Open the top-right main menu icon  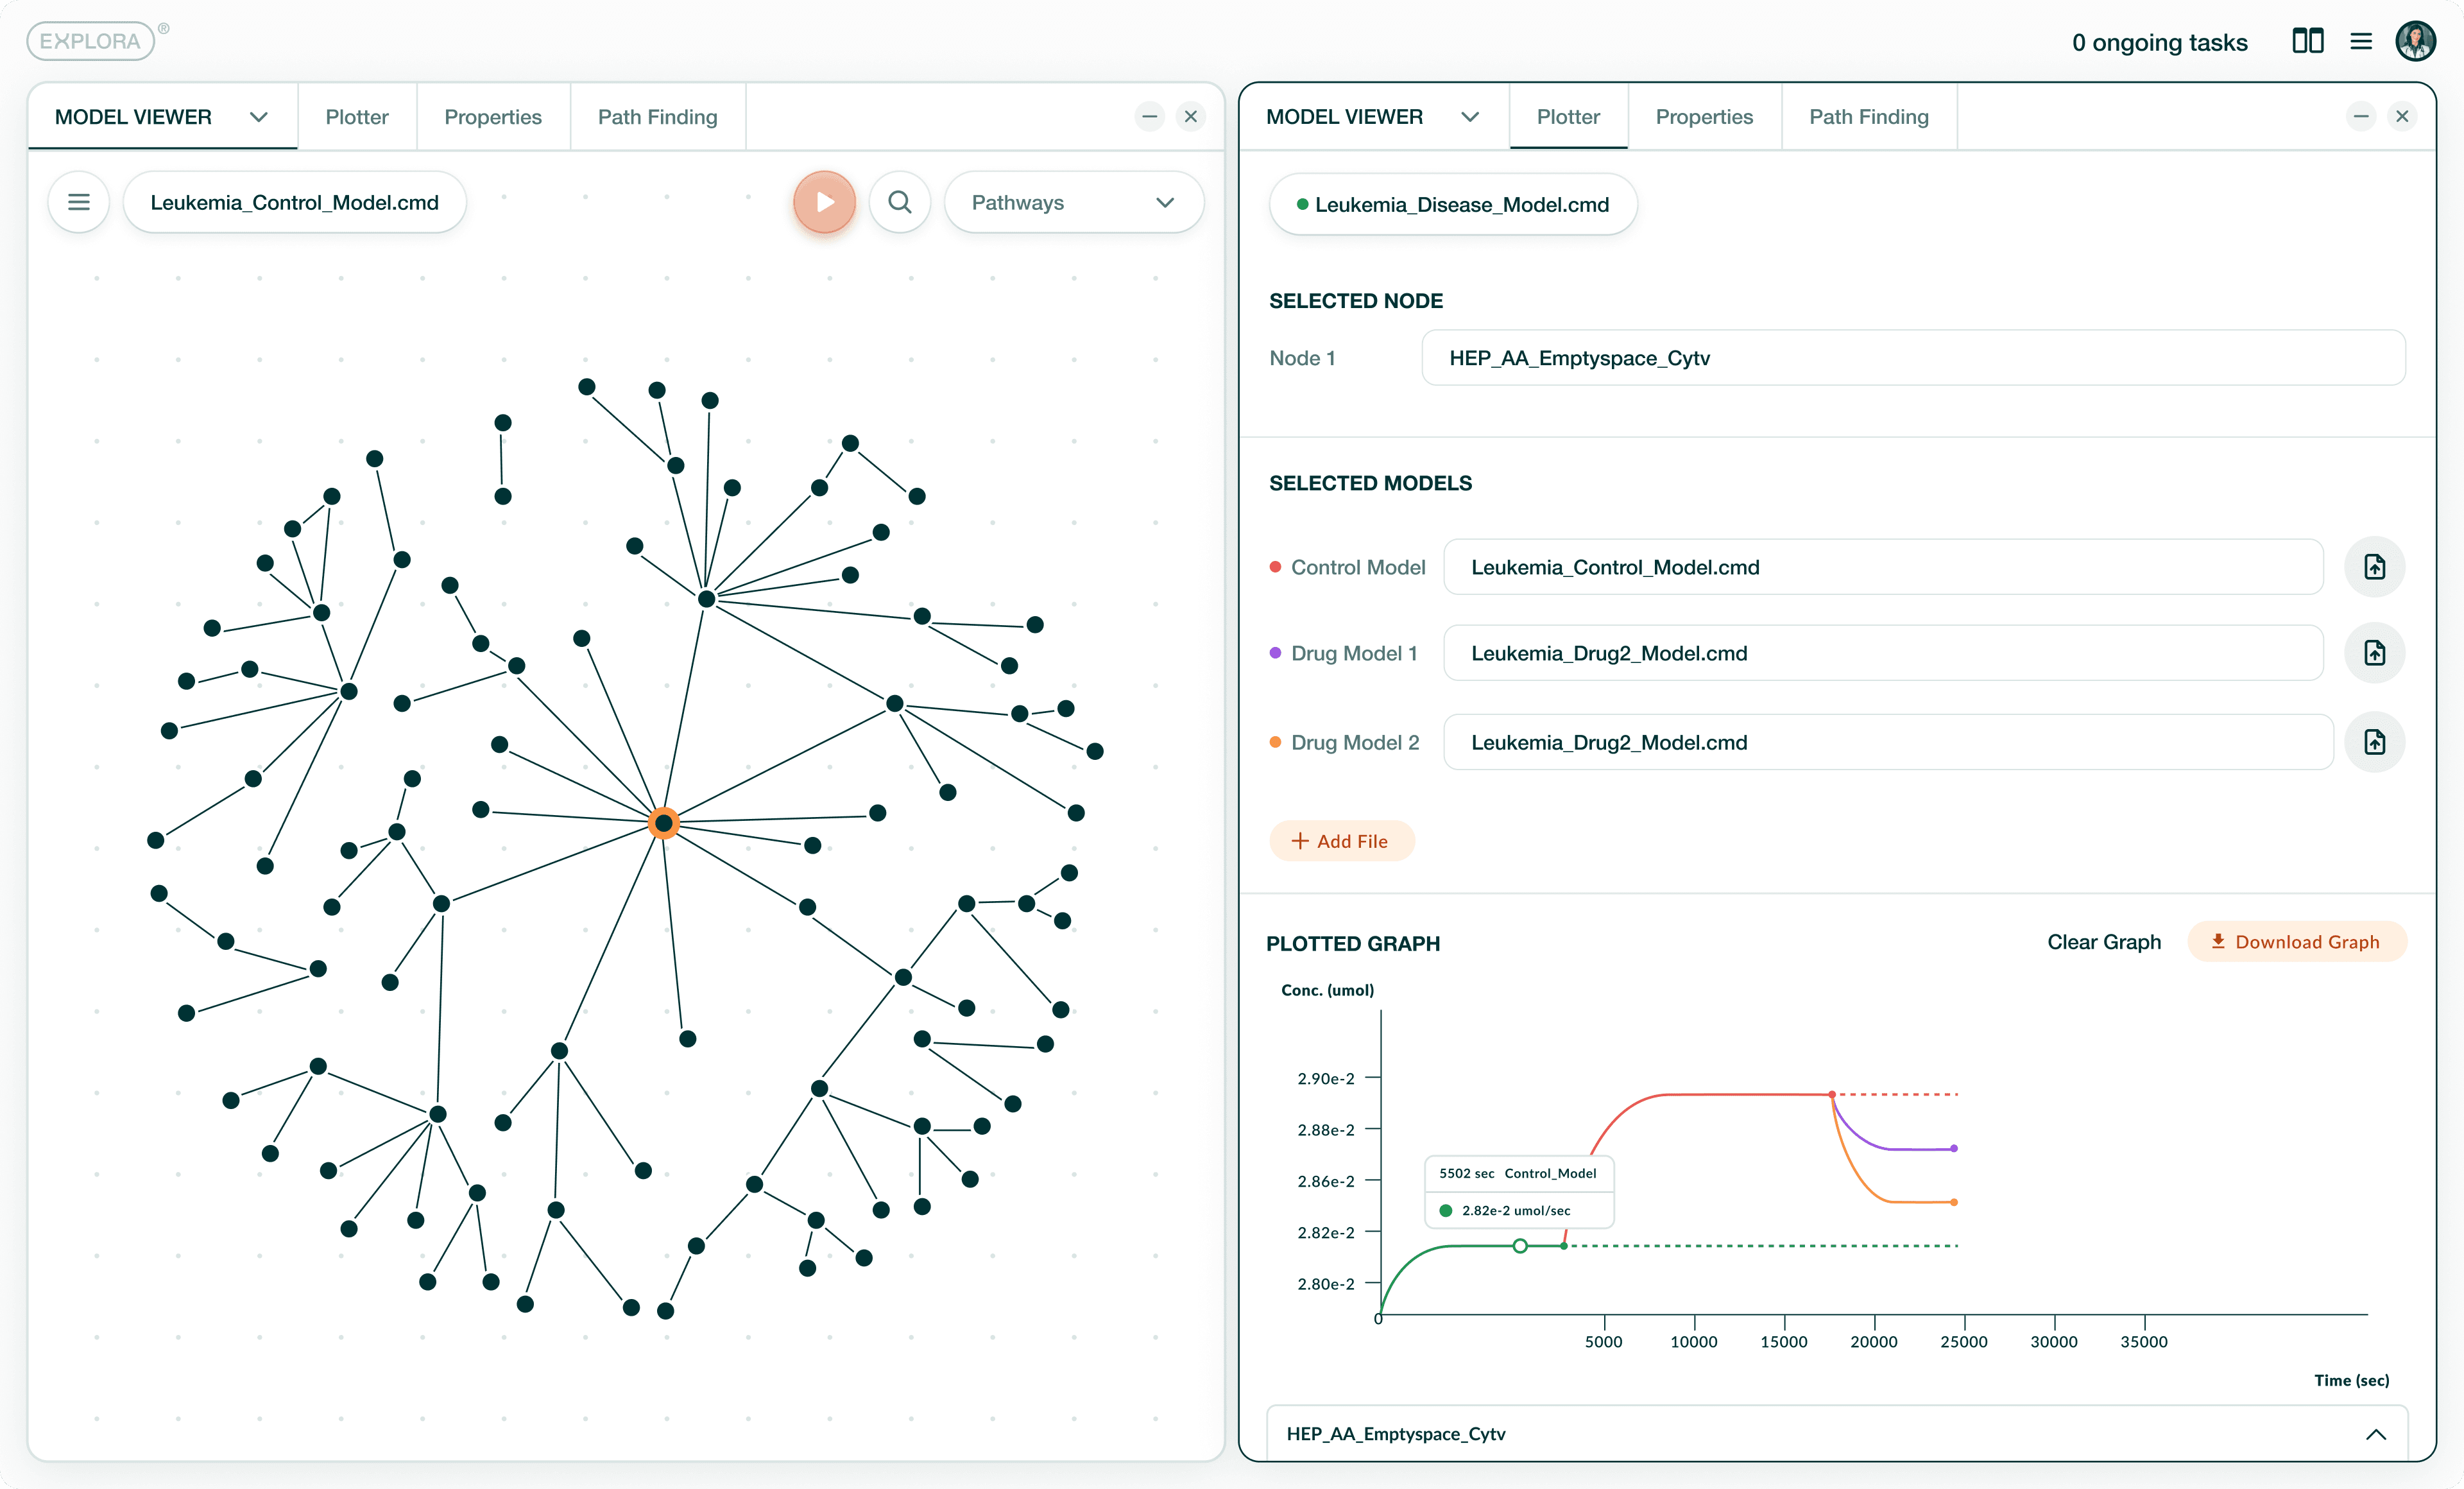point(2361,41)
